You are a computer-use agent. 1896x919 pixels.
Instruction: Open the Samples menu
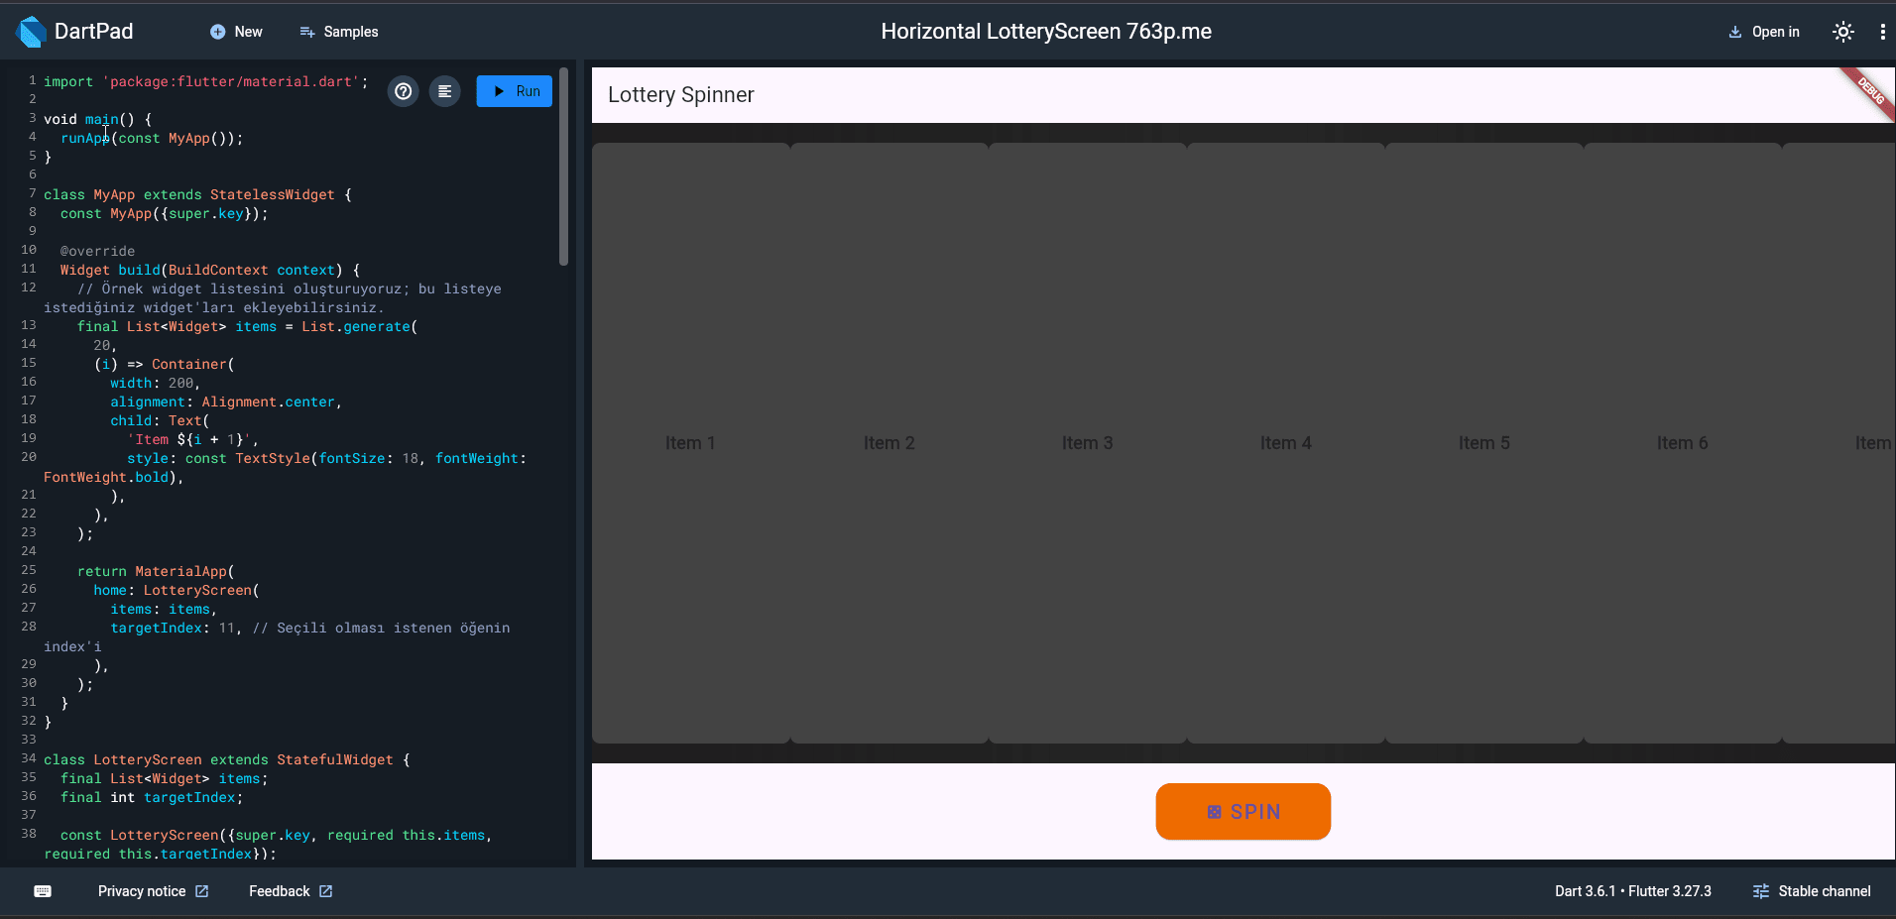[338, 32]
